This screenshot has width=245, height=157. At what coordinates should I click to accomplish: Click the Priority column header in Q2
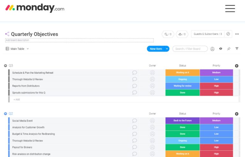click(x=216, y=114)
